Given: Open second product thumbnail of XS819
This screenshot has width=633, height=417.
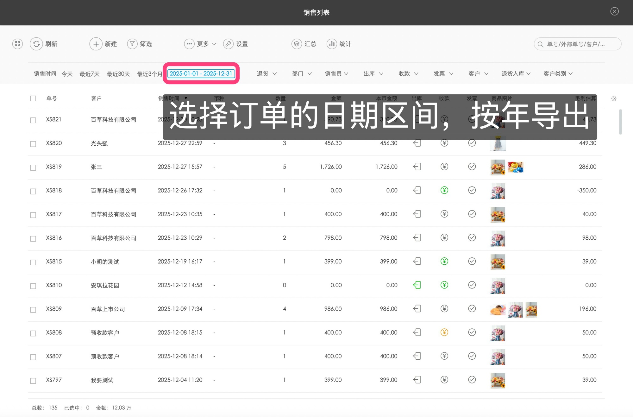Looking at the screenshot, I should point(515,167).
